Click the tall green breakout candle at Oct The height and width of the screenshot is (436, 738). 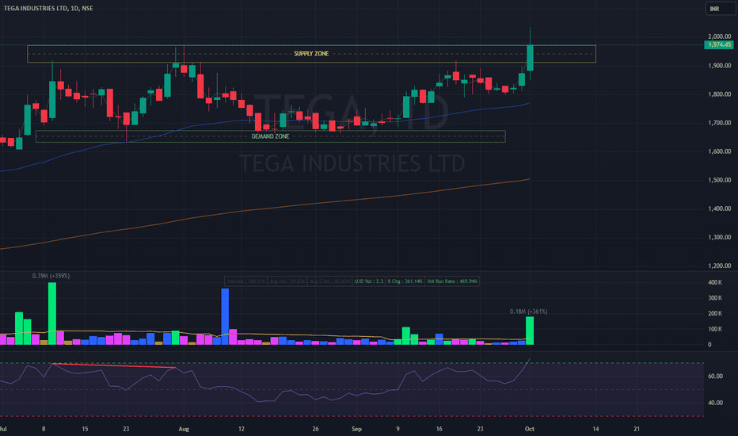pos(530,58)
